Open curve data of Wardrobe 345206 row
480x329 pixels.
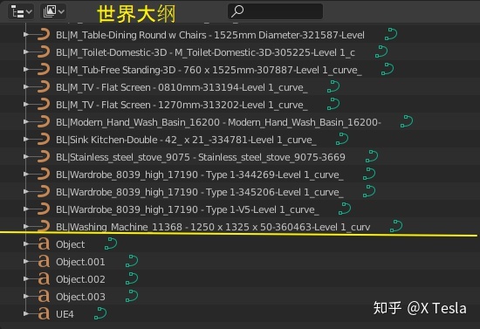[369, 191]
